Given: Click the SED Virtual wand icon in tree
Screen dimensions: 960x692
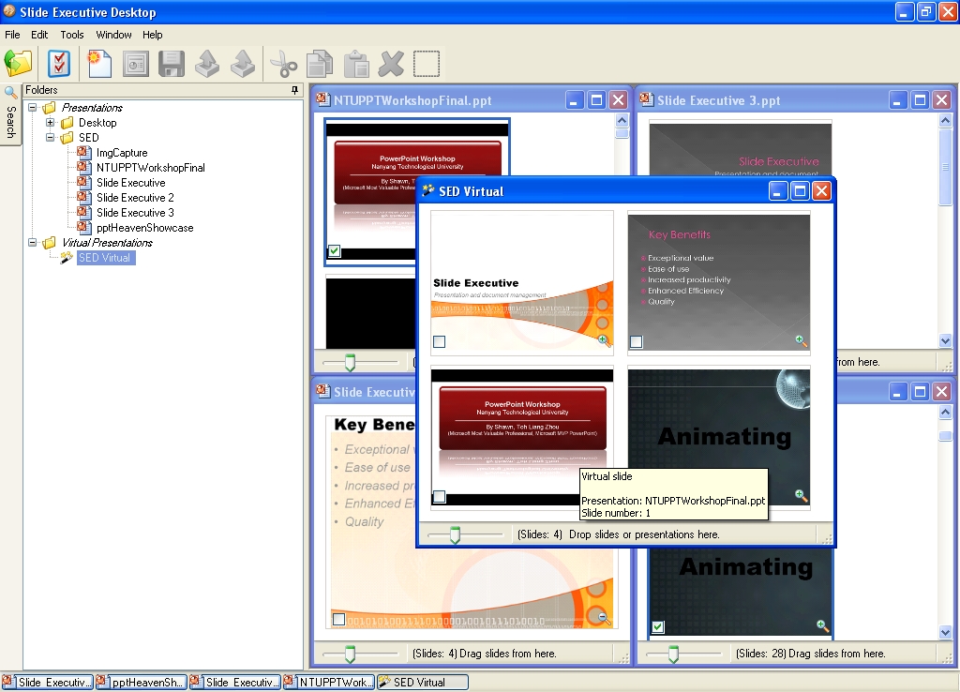Looking at the screenshot, I should [67, 258].
